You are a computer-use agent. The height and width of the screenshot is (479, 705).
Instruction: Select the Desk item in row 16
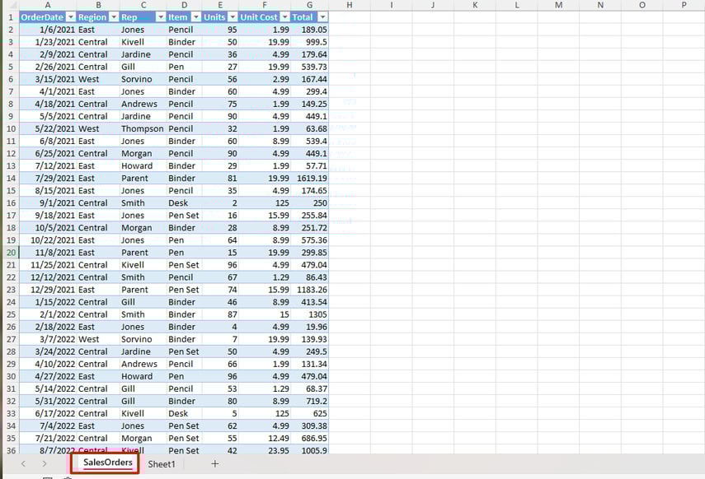[185, 203]
